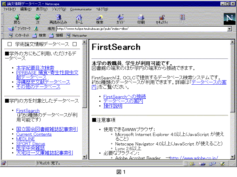Open Netcaster from the personal toolbar
237x177 pixels.
tap(77, 35)
